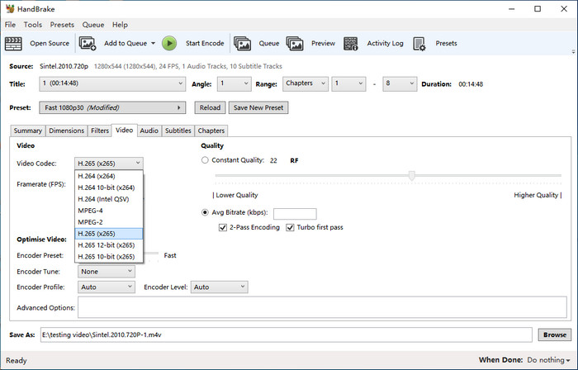
Task: Collapse the Video Codec combo box
Action: (109, 164)
